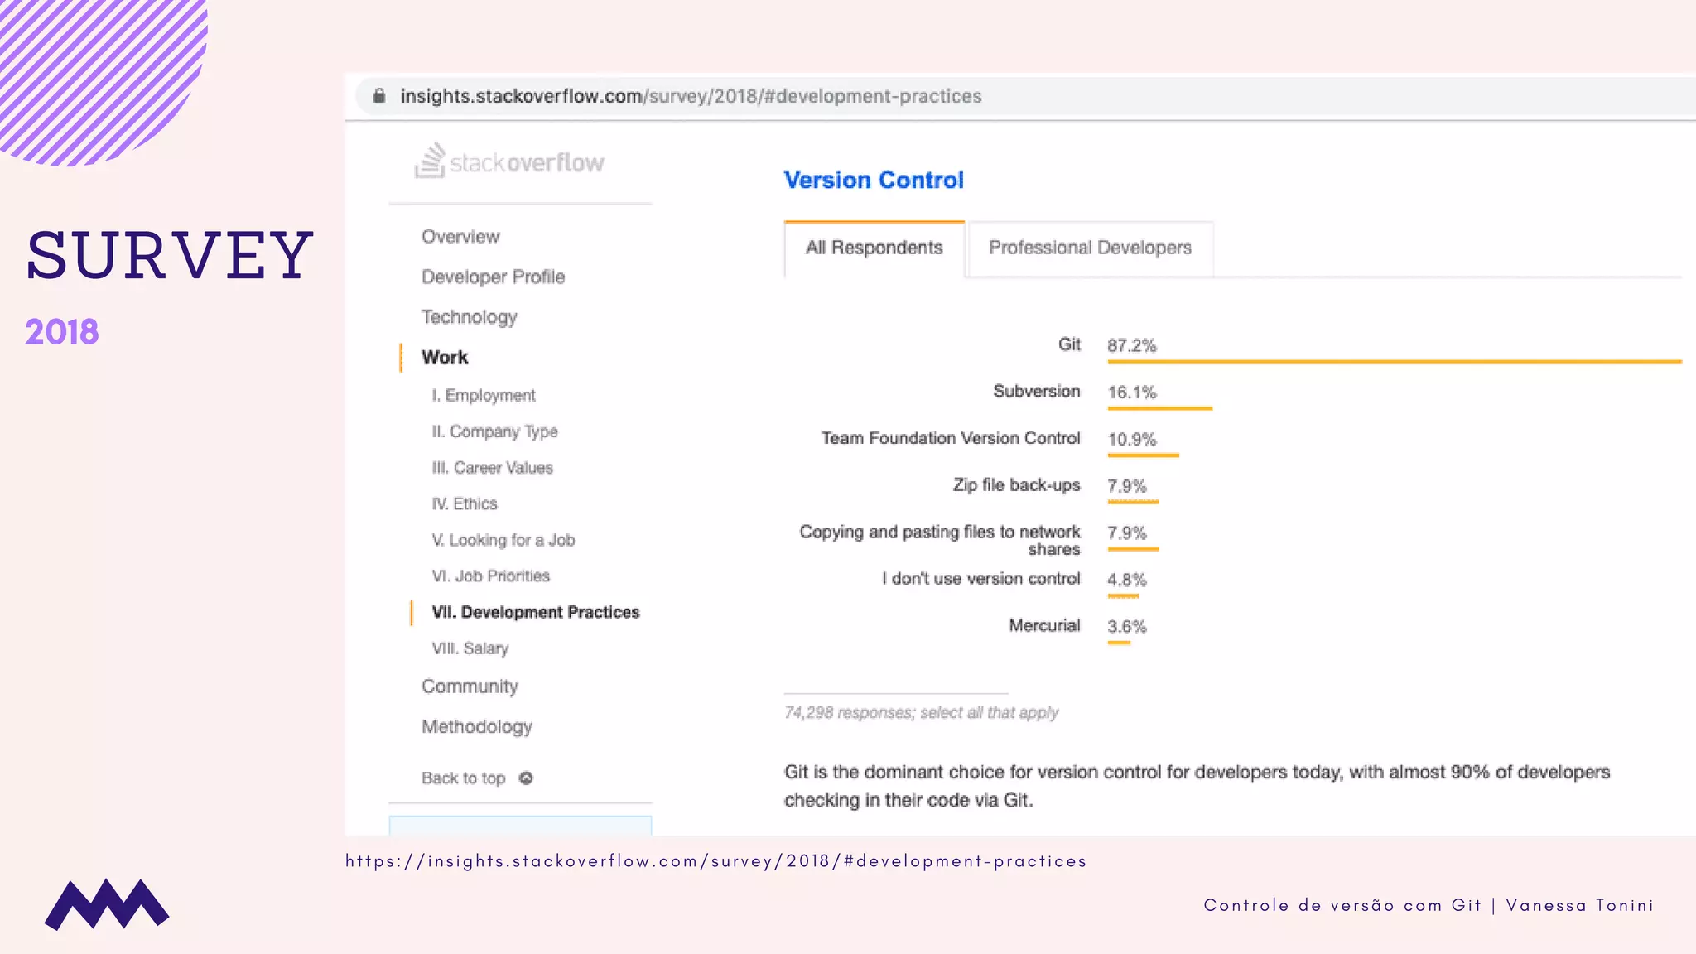Image resolution: width=1696 pixels, height=954 pixels.
Task: Click the Stack Overflow logo
Action: tap(510, 161)
